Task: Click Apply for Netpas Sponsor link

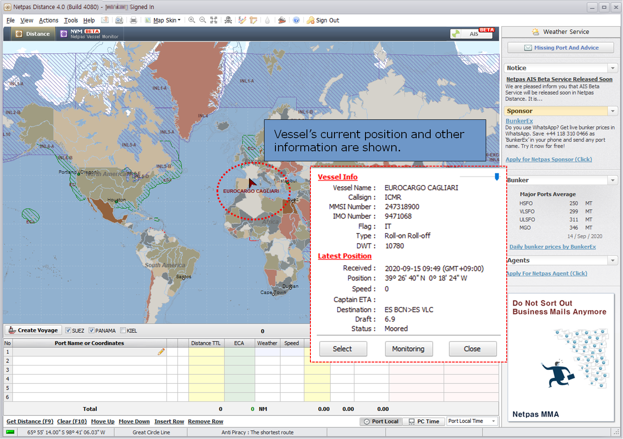Action: (549, 160)
